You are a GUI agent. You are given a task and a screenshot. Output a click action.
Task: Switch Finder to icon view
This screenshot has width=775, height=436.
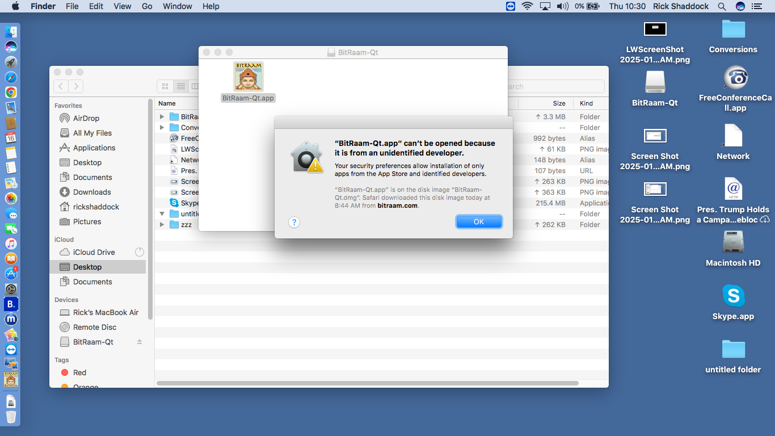(x=165, y=86)
